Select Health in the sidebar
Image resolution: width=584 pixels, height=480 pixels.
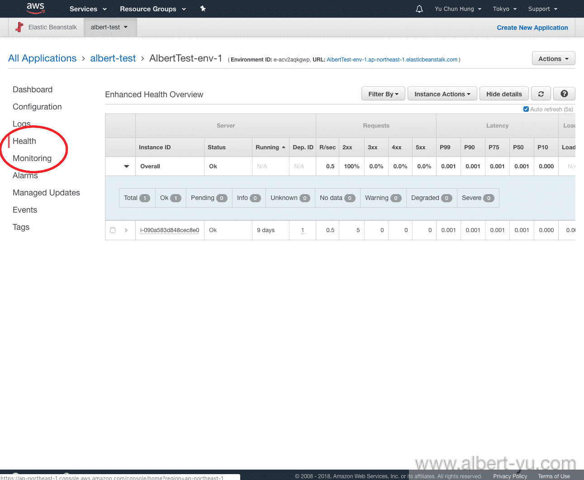[x=24, y=141]
